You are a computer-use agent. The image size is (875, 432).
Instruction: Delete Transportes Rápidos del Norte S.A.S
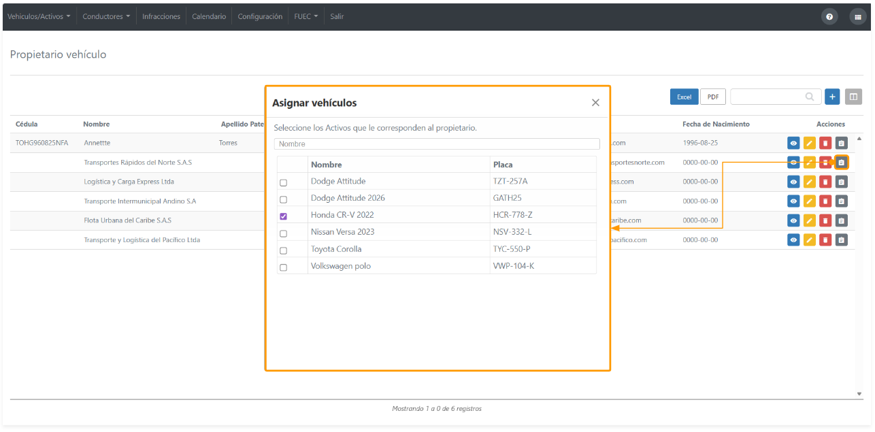825,163
